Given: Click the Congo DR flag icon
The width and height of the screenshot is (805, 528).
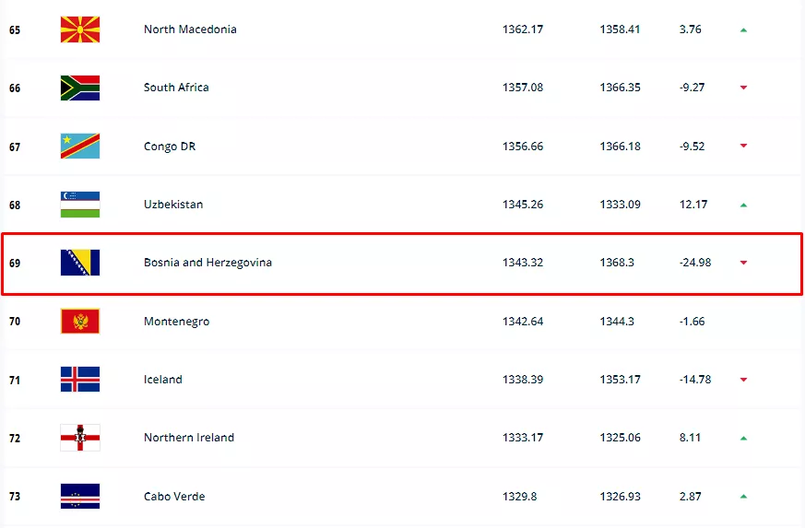Looking at the screenshot, I should [x=80, y=147].
